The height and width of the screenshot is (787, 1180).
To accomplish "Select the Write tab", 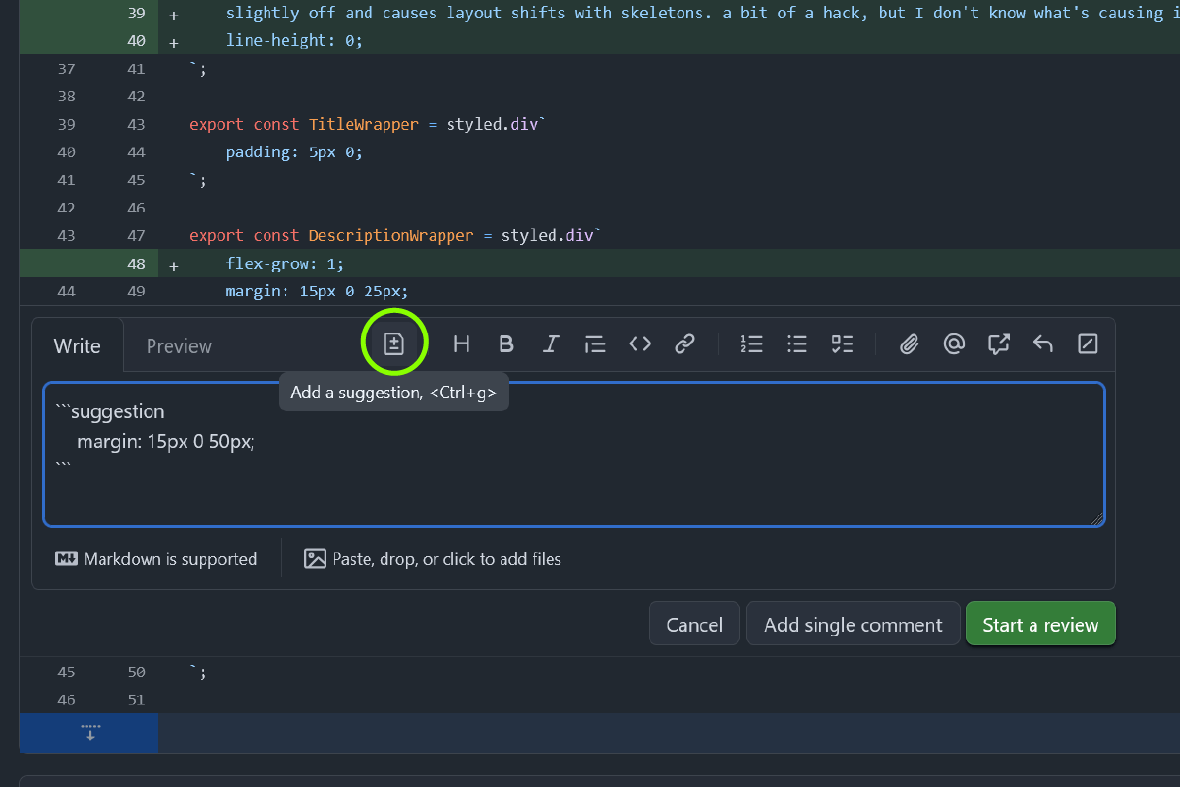I will click(x=78, y=346).
